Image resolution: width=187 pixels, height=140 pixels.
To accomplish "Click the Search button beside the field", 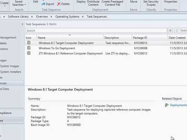I will pos(181,31).
